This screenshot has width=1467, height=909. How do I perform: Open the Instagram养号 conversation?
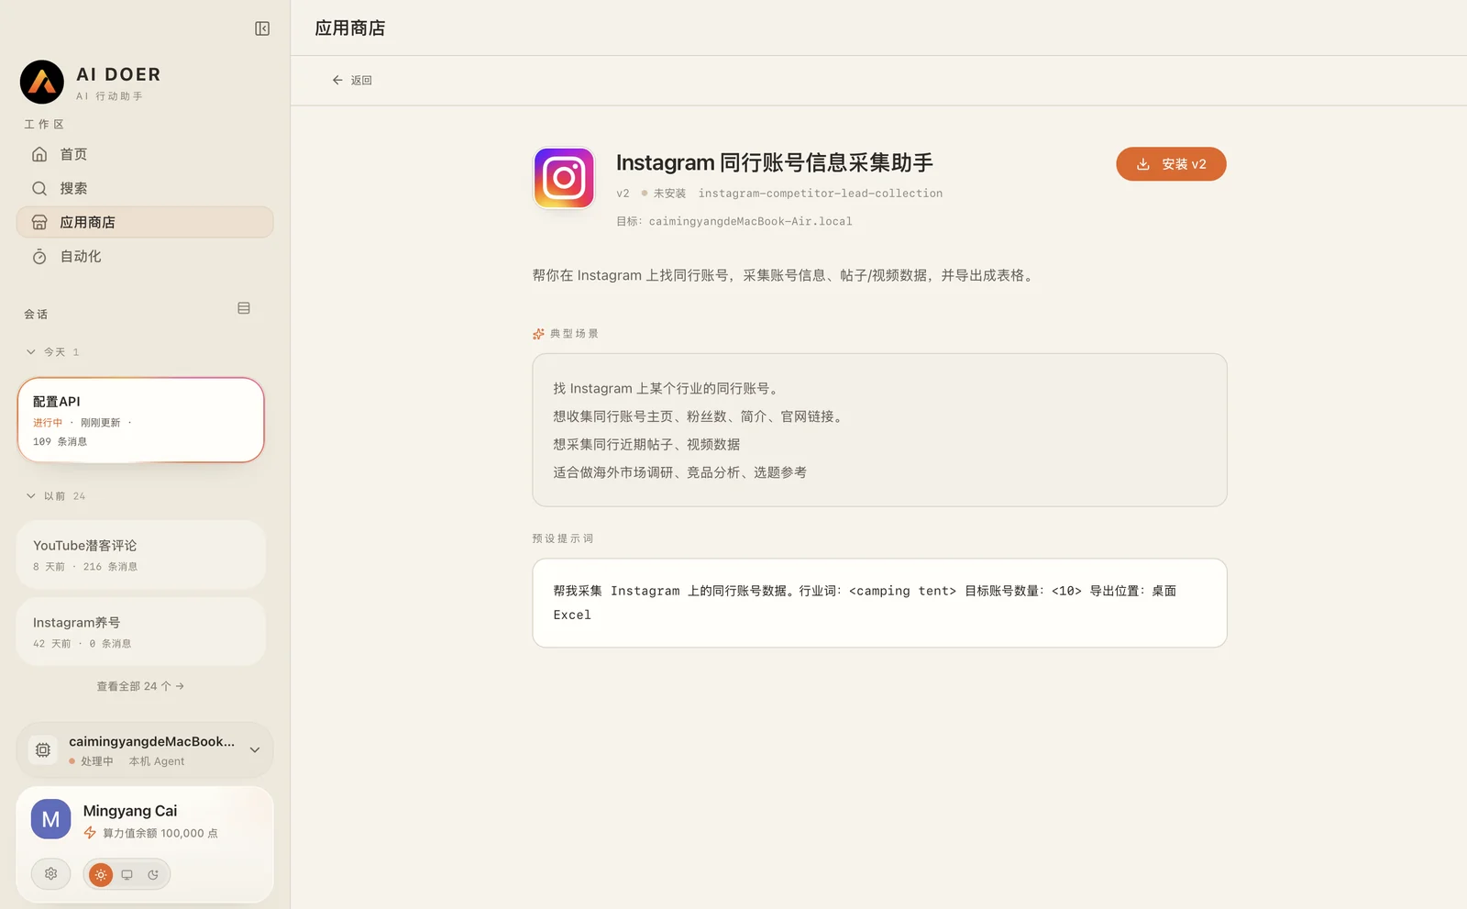[140, 631]
